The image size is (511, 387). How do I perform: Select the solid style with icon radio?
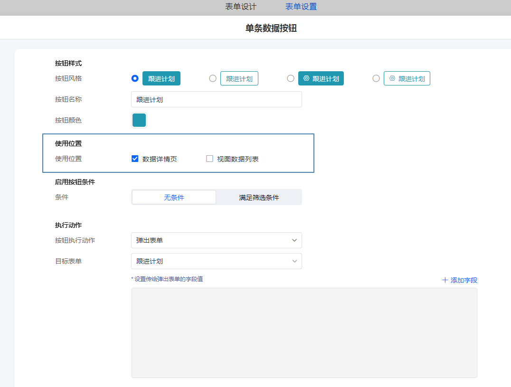291,78
